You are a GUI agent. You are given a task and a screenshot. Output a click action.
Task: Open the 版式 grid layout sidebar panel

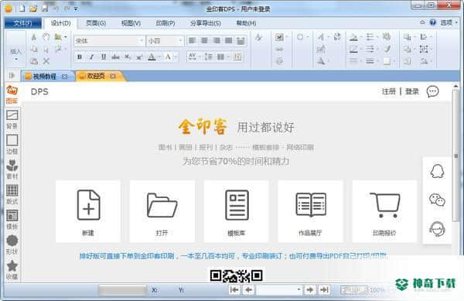pos(12,194)
